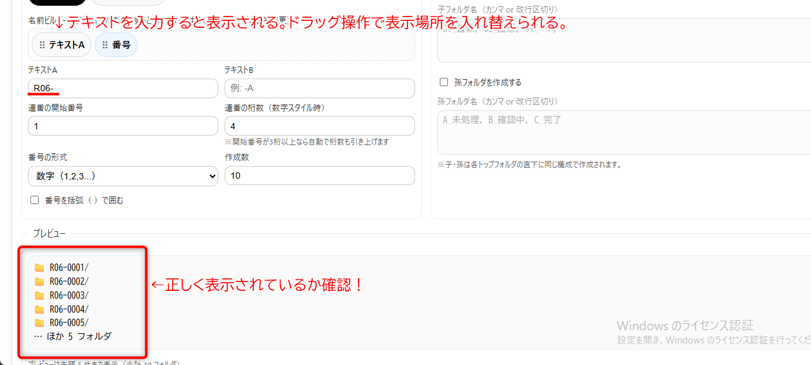Enable the 番号を括弧（）で囲む checkbox
811x365 pixels.
[x=35, y=200]
